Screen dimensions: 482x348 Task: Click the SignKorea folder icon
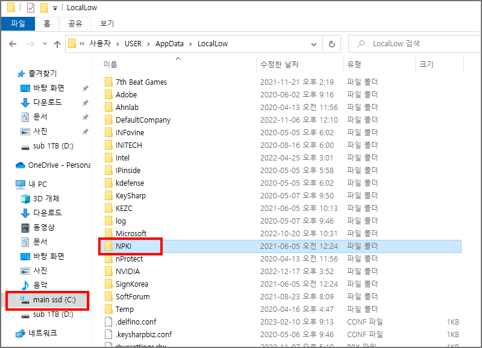point(108,284)
